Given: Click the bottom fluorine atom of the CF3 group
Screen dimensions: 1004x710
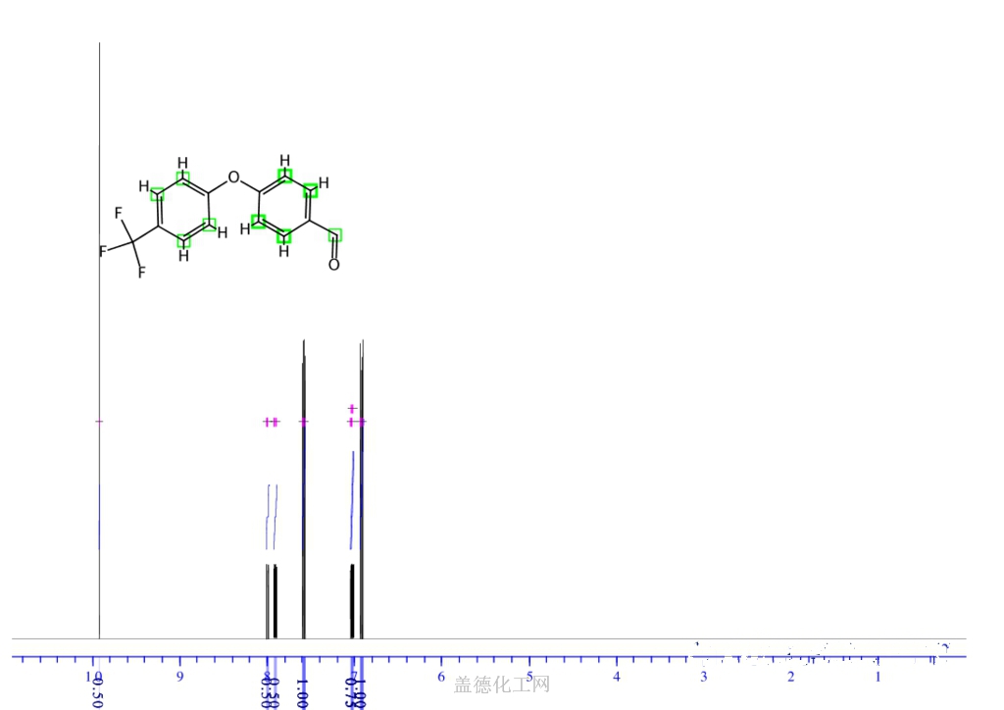Looking at the screenshot, I should pyautogui.click(x=141, y=273).
